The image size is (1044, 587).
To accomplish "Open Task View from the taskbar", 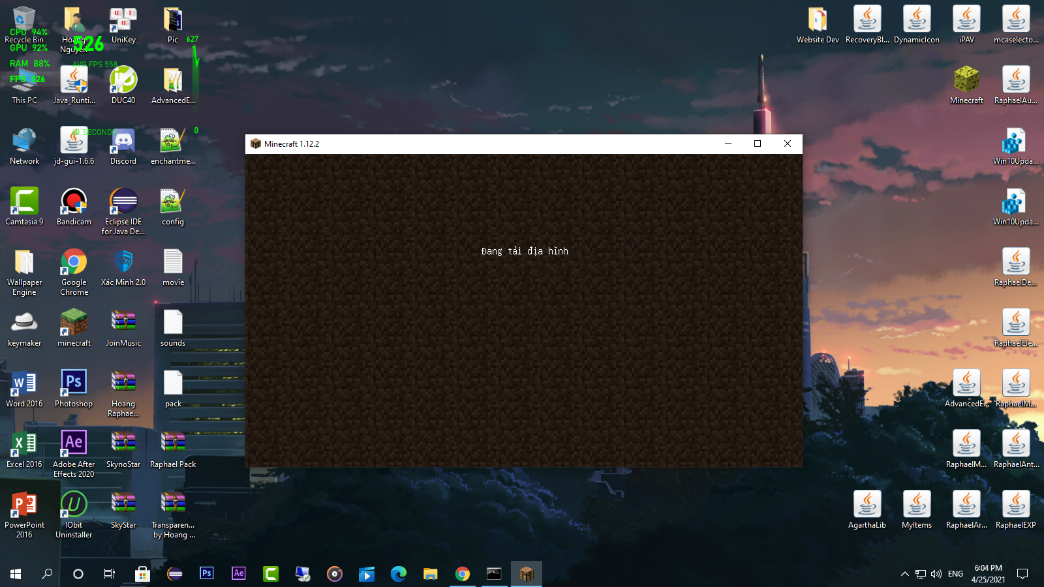I will coord(110,574).
